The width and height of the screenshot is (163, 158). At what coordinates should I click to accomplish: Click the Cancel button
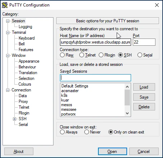pyautogui.click(x=144, y=152)
